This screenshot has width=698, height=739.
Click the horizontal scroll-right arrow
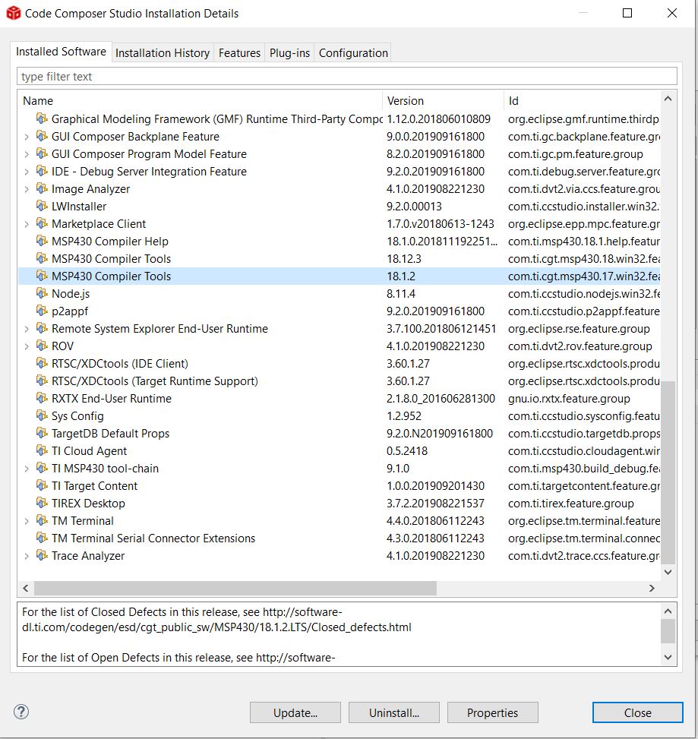click(x=652, y=588)
